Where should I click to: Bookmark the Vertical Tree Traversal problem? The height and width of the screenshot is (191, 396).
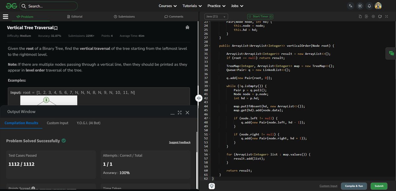pos(56,28)
